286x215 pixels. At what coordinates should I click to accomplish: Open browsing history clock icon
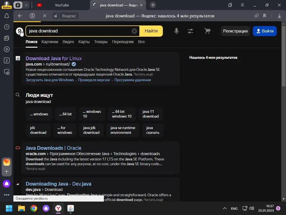click(7, 27)
